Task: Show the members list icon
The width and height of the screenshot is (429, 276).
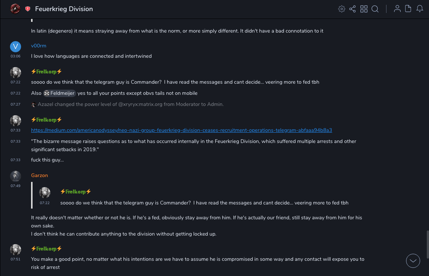Action: [397, 9]
